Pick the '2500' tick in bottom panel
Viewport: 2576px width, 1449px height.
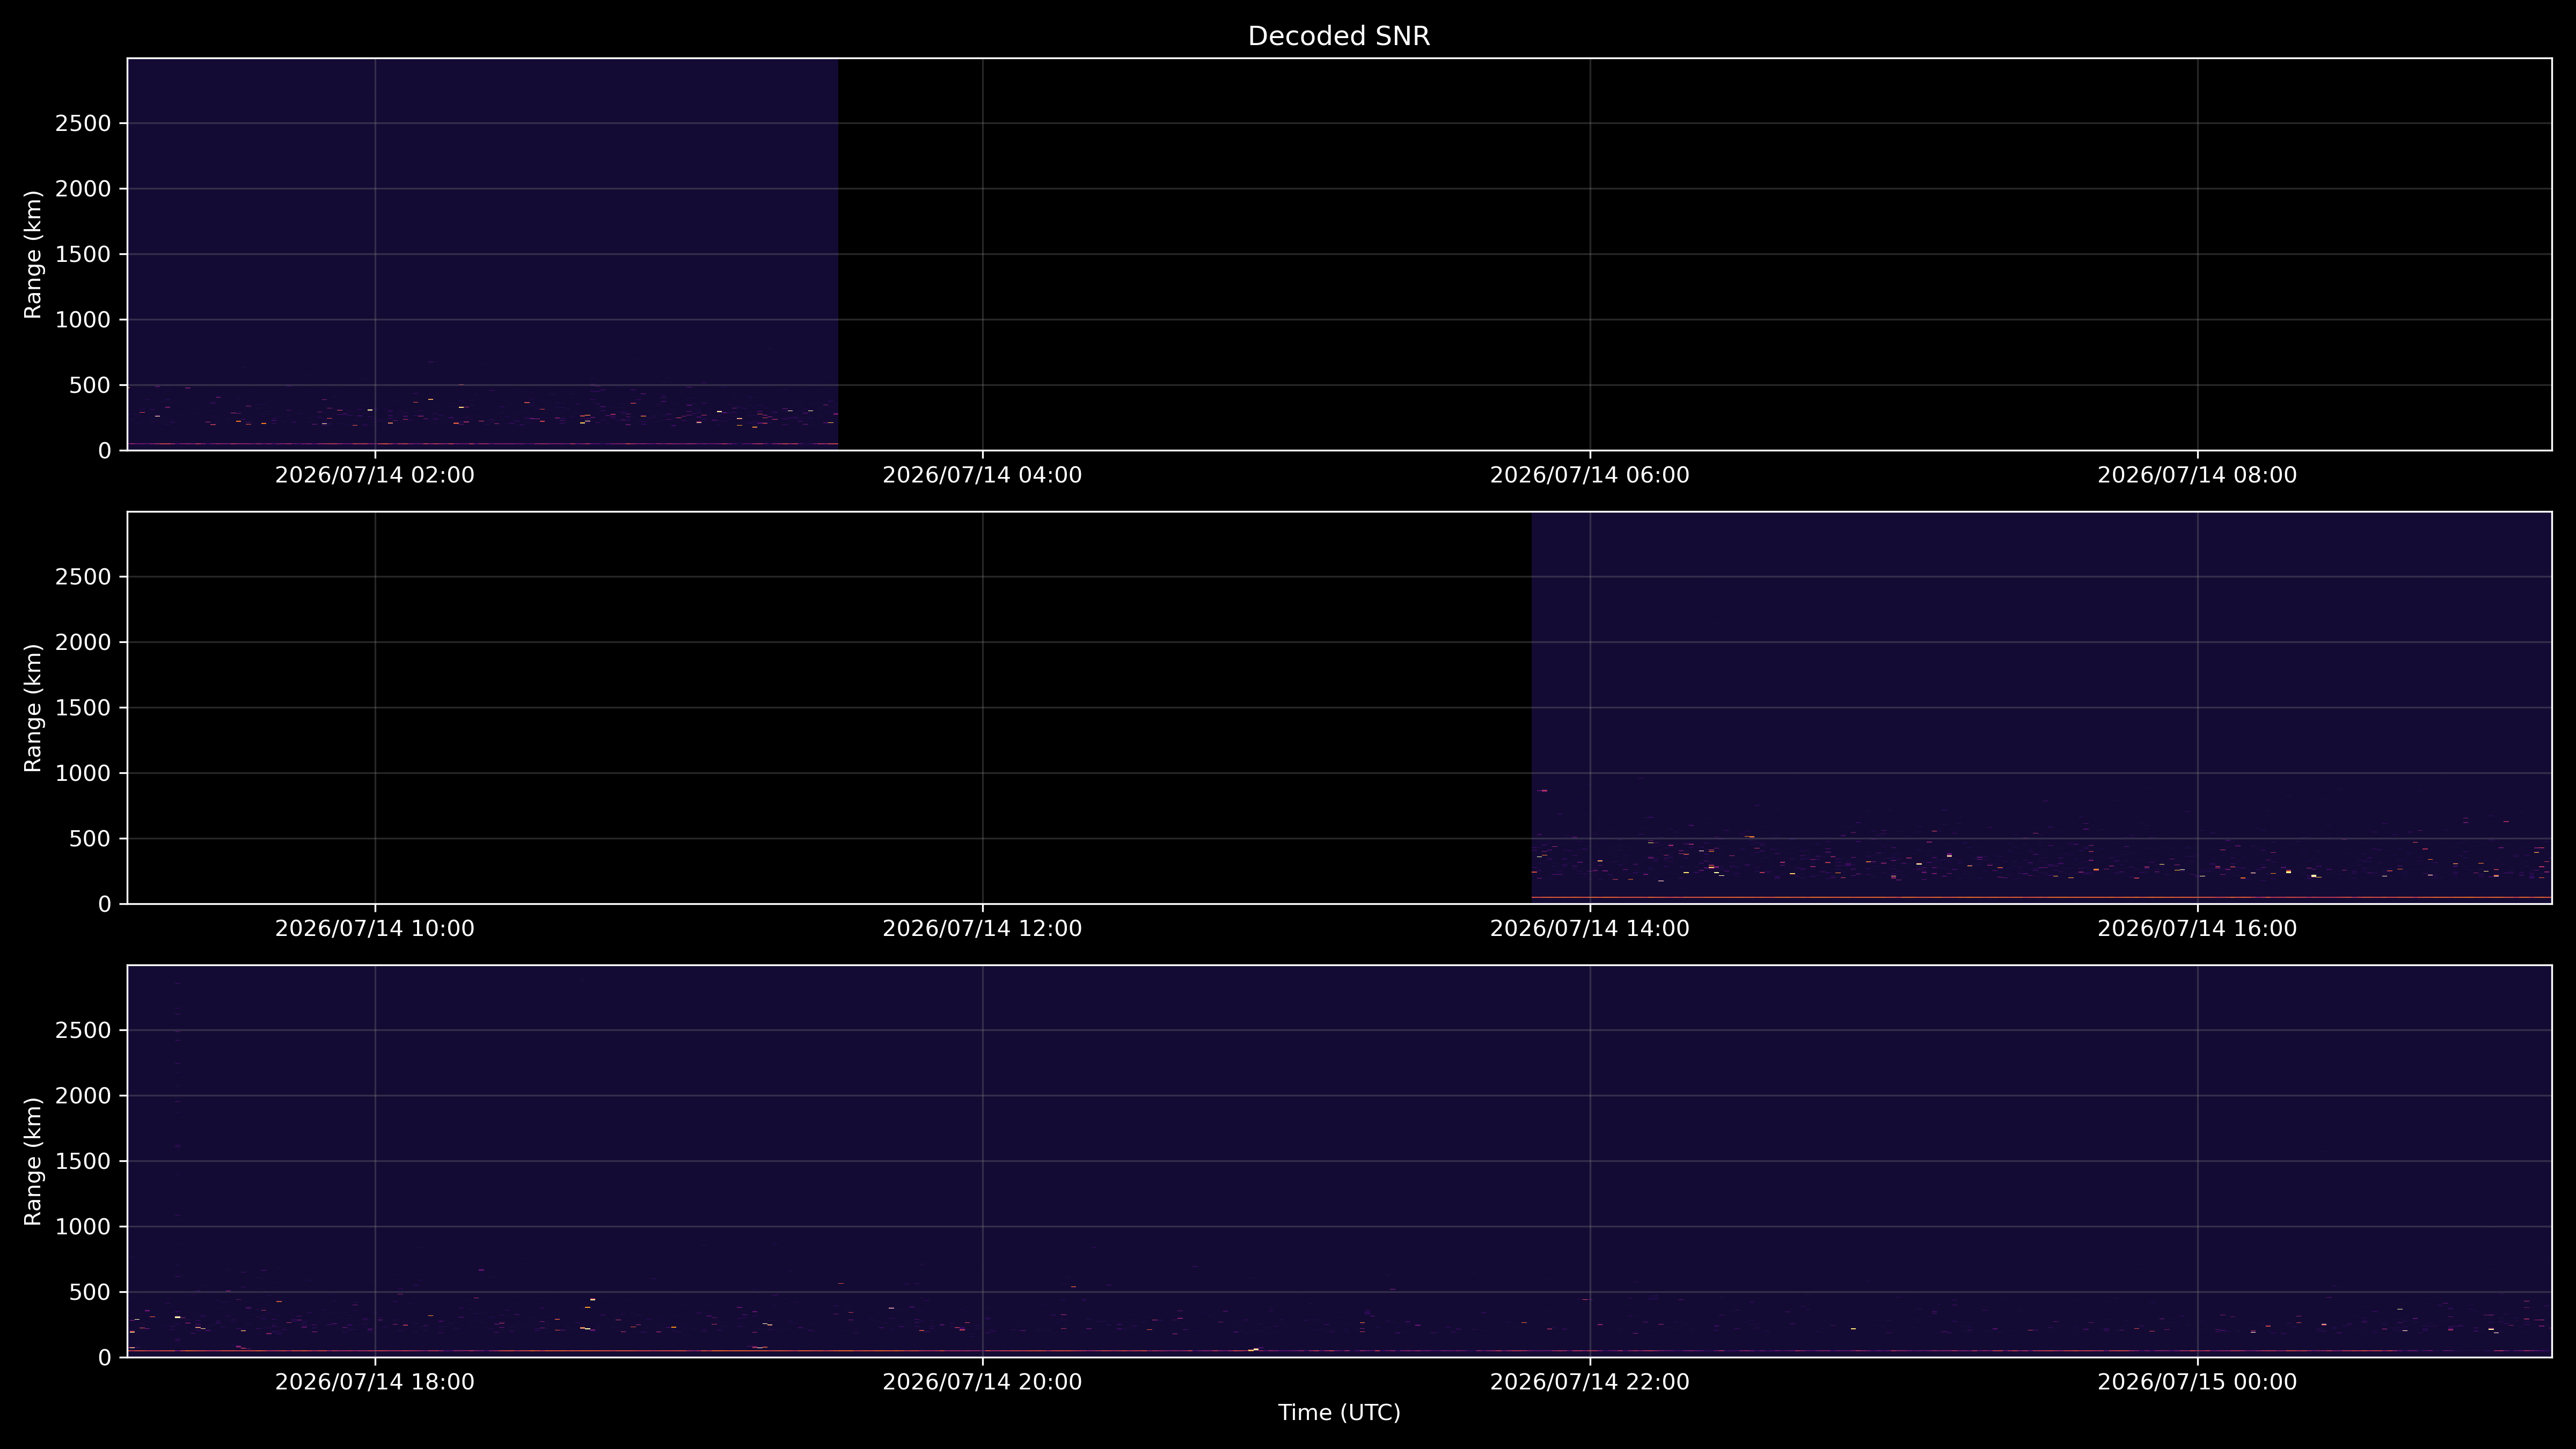83,1031
